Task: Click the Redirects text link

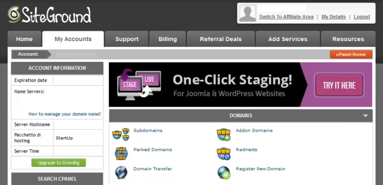Action: (x=246, y=150)
